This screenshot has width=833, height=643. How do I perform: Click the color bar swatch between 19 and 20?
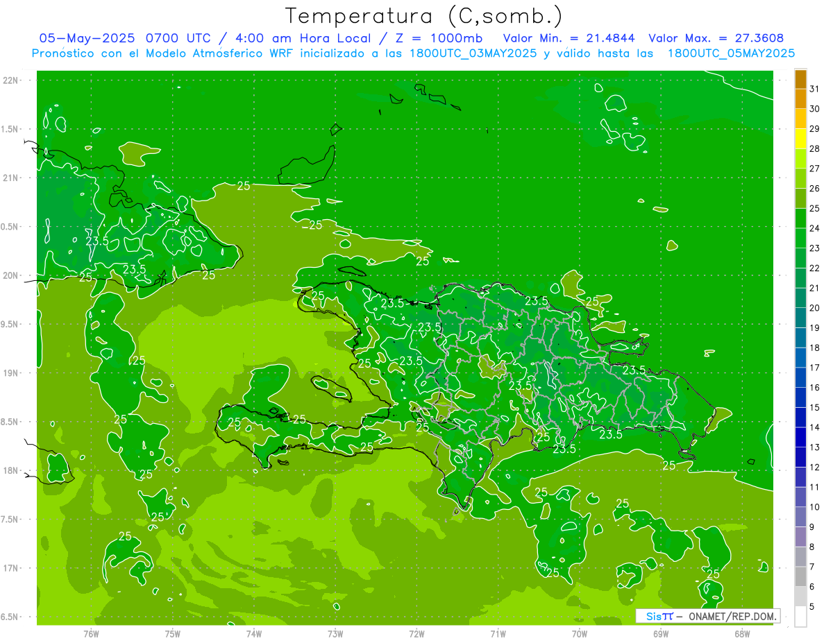[800, 318]
